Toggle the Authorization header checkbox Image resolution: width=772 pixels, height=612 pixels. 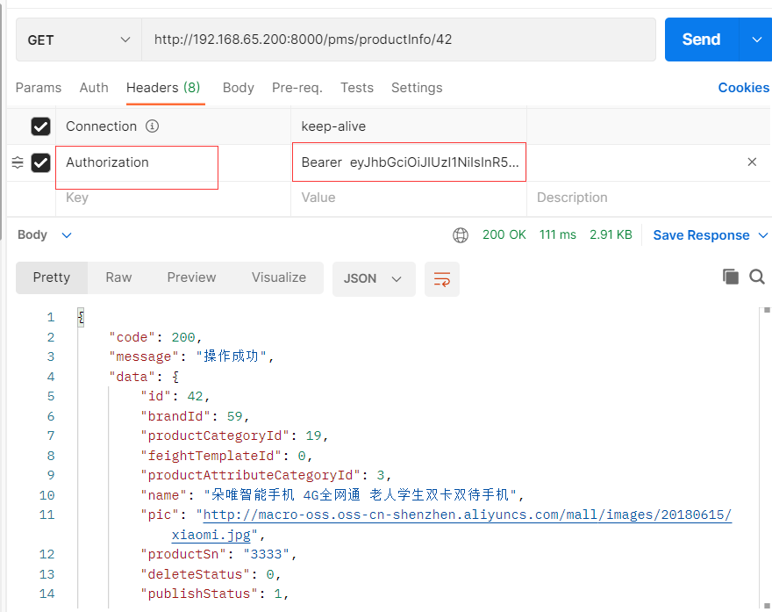pos(41,162)
